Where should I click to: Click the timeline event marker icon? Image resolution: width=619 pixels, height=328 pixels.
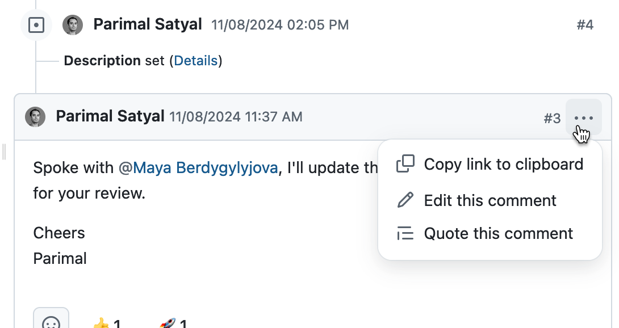click(36, 25)
